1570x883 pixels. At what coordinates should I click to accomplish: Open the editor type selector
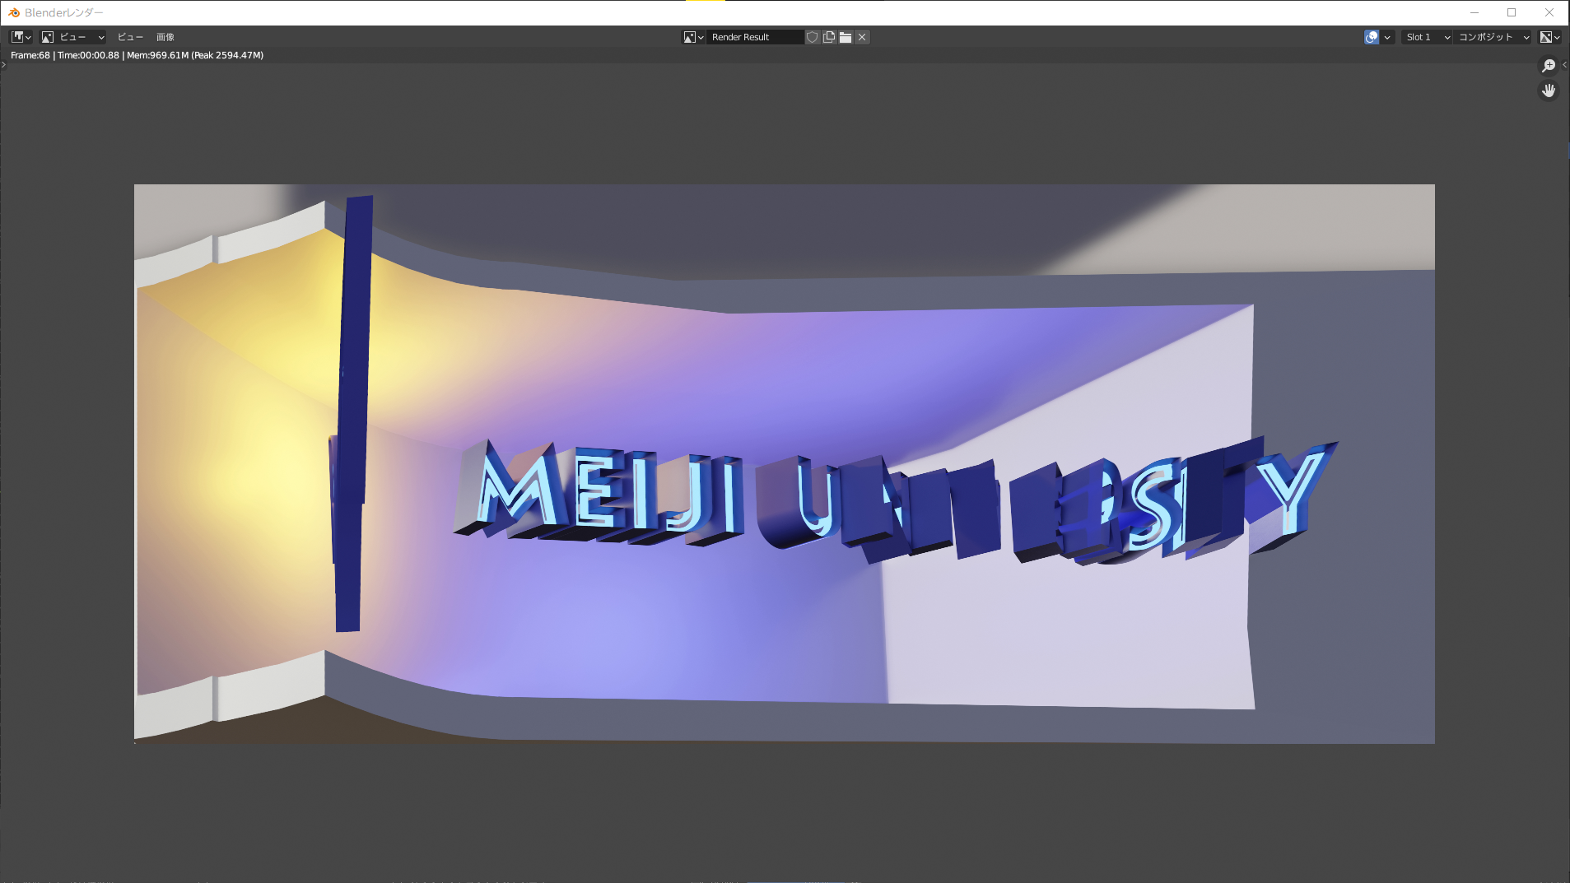pos(21,37)
